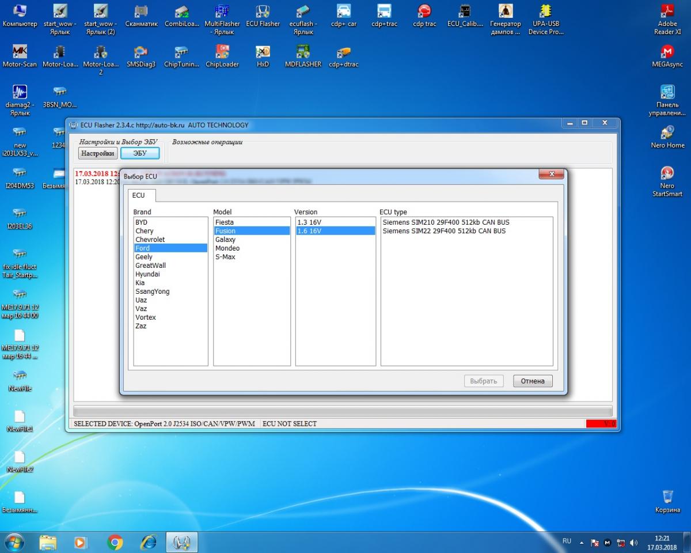The height and width of the screenshot is (553, 691).
Task: Pick Siemens SIM22 29F400 ECU type
Action: (444, 231)
